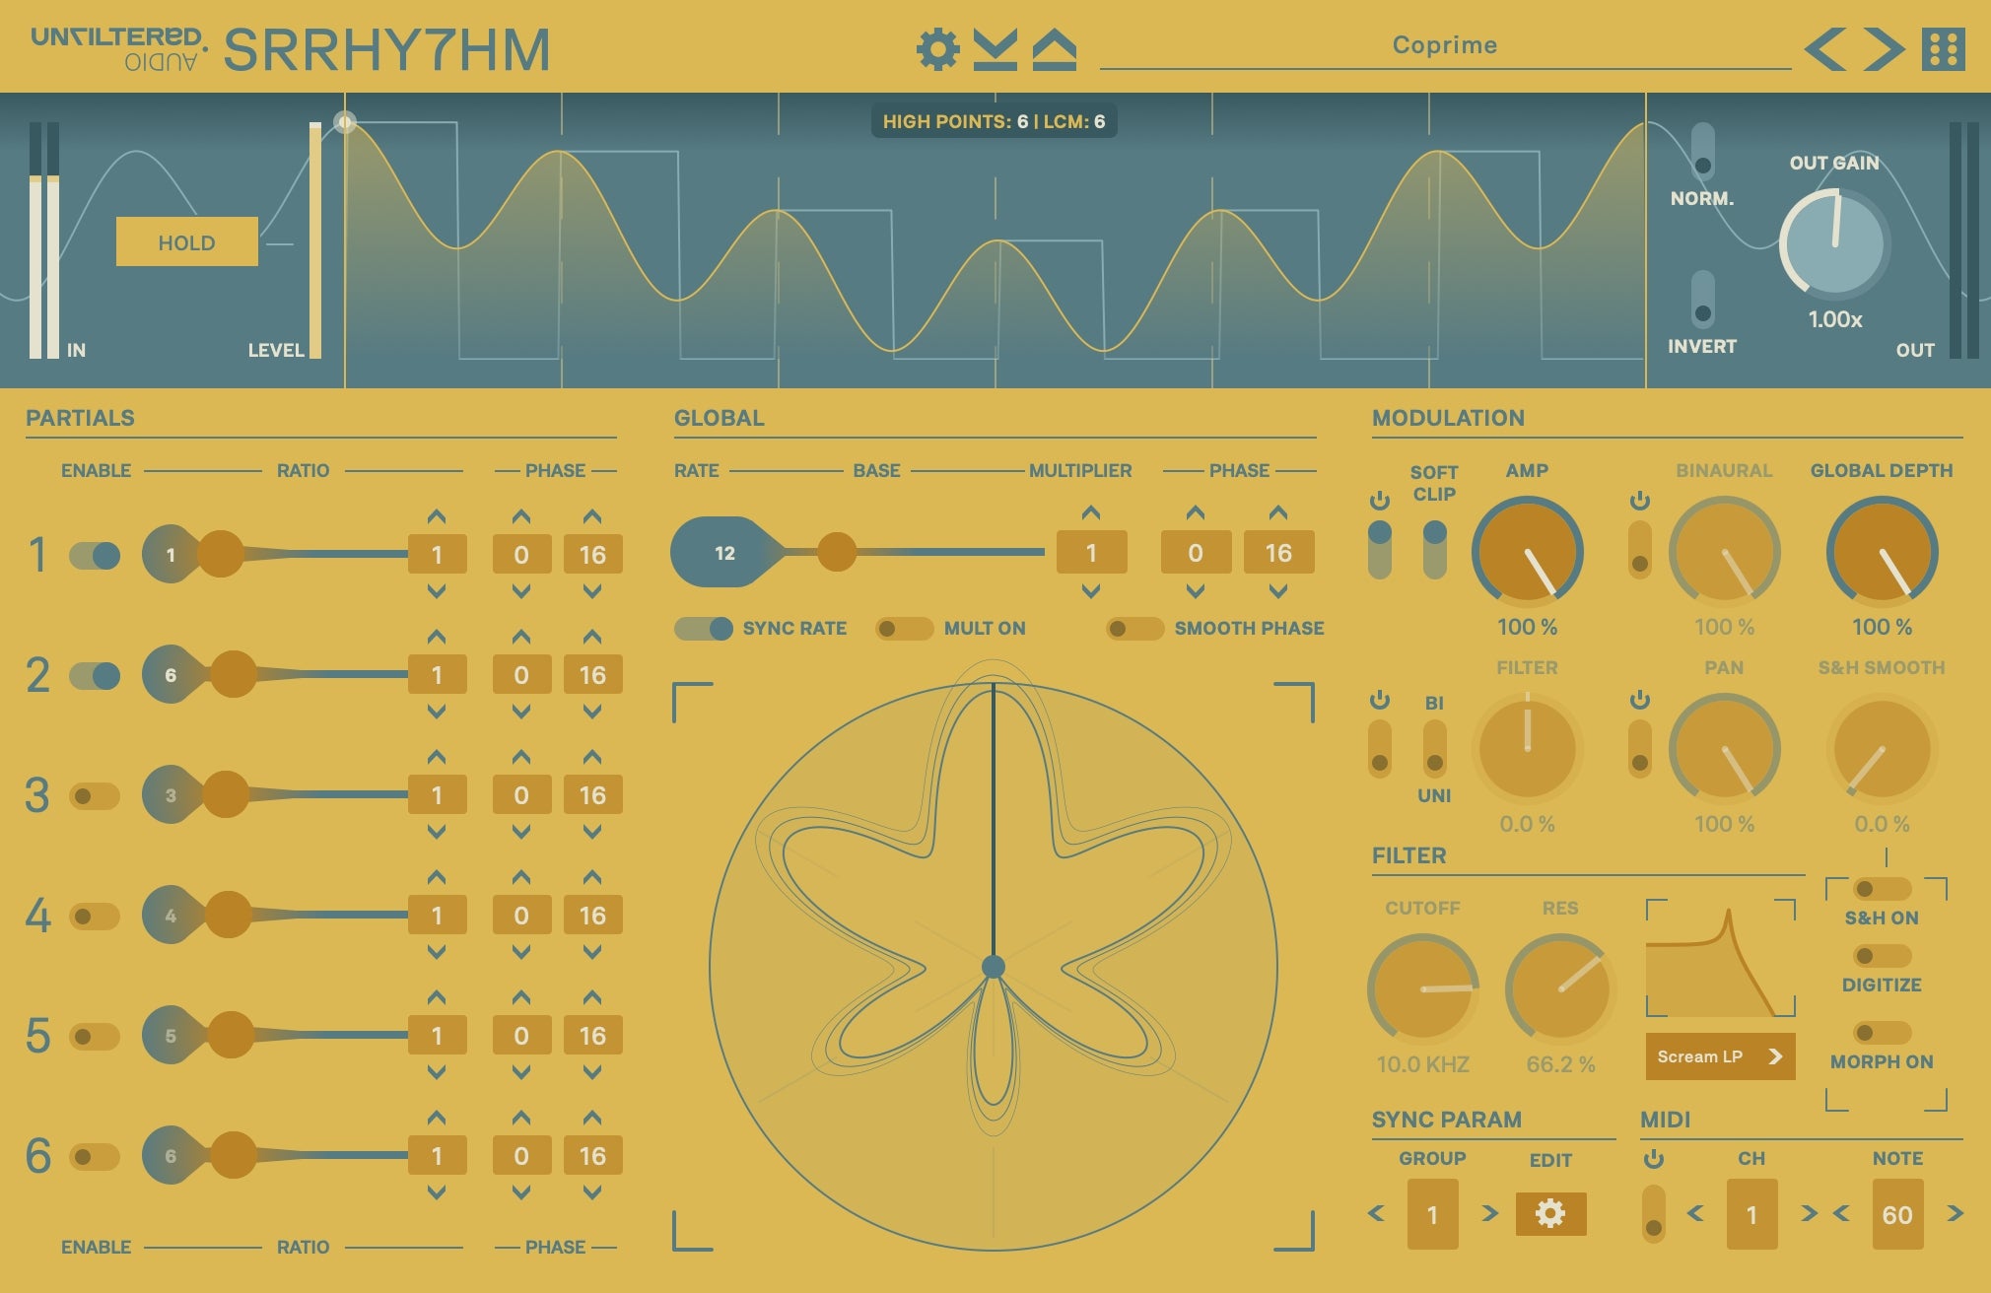Click partial 2 rate bubble showing 6
This screenshot has width=1991, height=1293.
171,675
